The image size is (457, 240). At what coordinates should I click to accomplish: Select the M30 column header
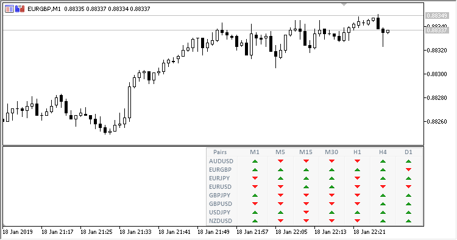[331, 152]
